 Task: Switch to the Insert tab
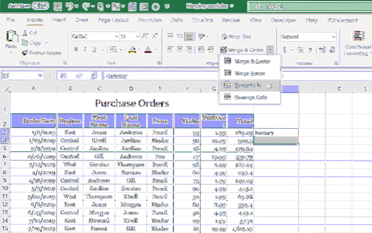[x=59, y=20]
